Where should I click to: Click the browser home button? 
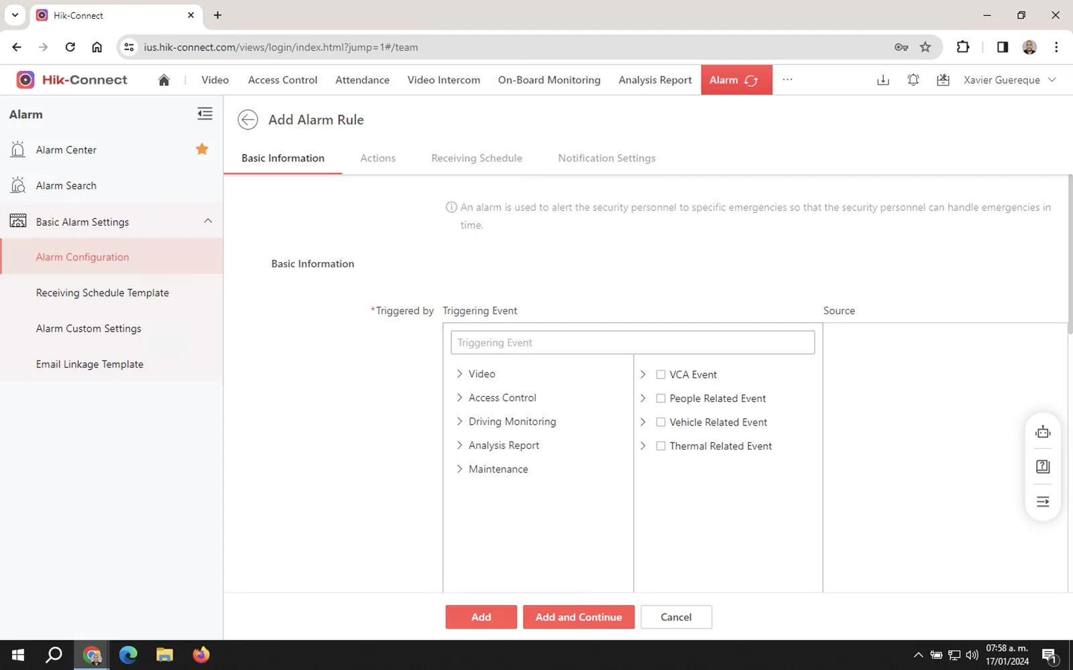click(x=97, y=47)
